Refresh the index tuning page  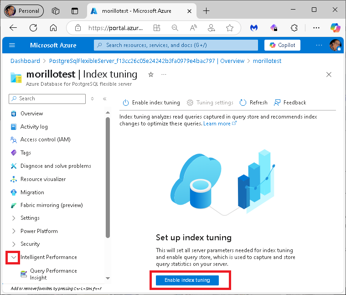(253, 103)
